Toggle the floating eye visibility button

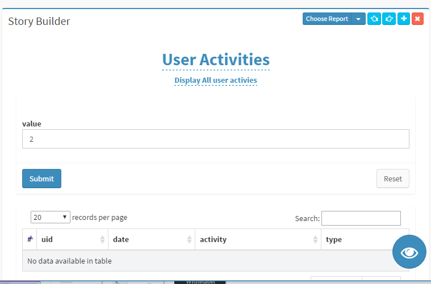pos(409,252)
